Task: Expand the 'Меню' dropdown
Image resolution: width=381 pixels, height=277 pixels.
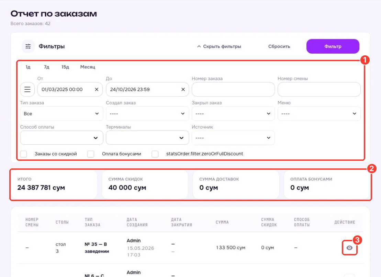Action: [x=319, y=113]
